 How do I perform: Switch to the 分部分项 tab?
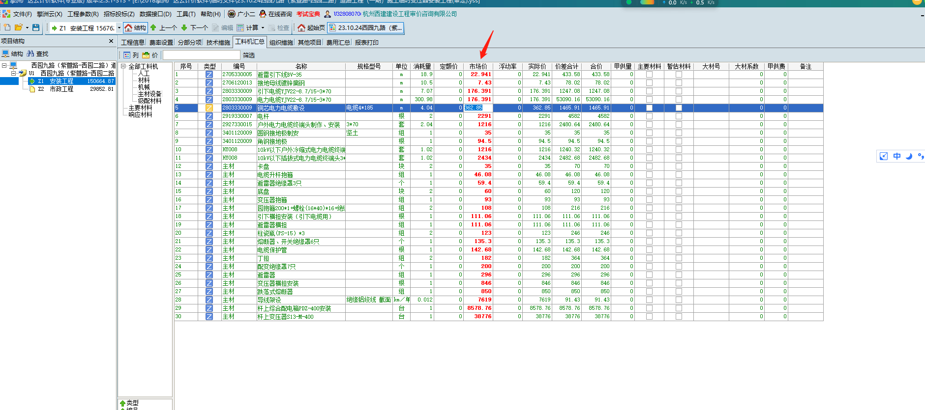click(x=190, y=43)
